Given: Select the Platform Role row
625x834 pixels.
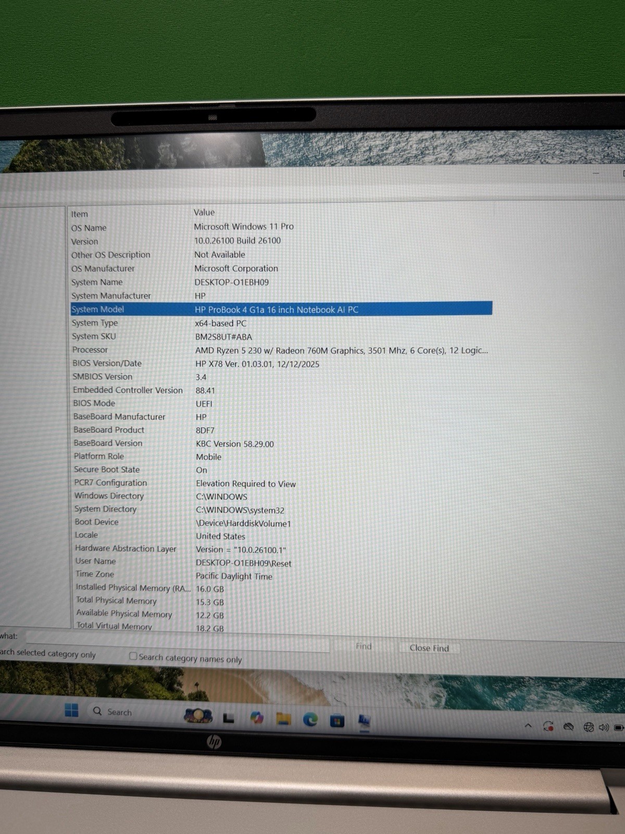Looking at the screenshot, I should click(281, 457).
